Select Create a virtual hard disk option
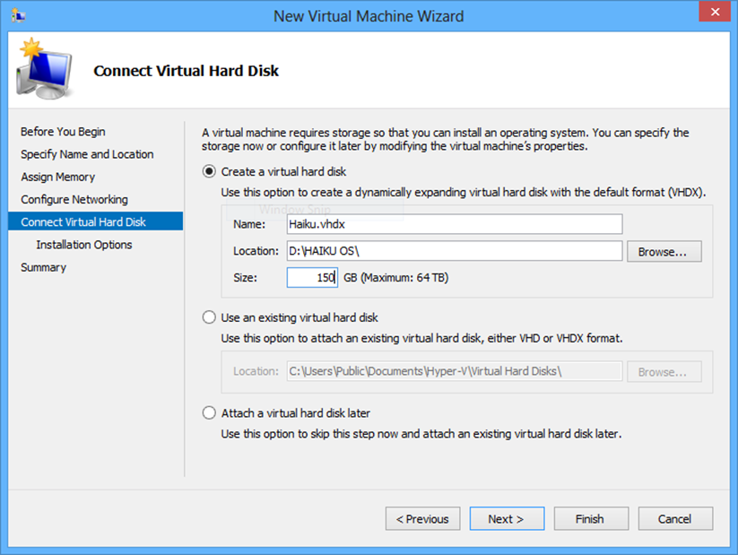The width and height of the screenshot is (738, 555). pyautogui.click(x=210, y=171)
